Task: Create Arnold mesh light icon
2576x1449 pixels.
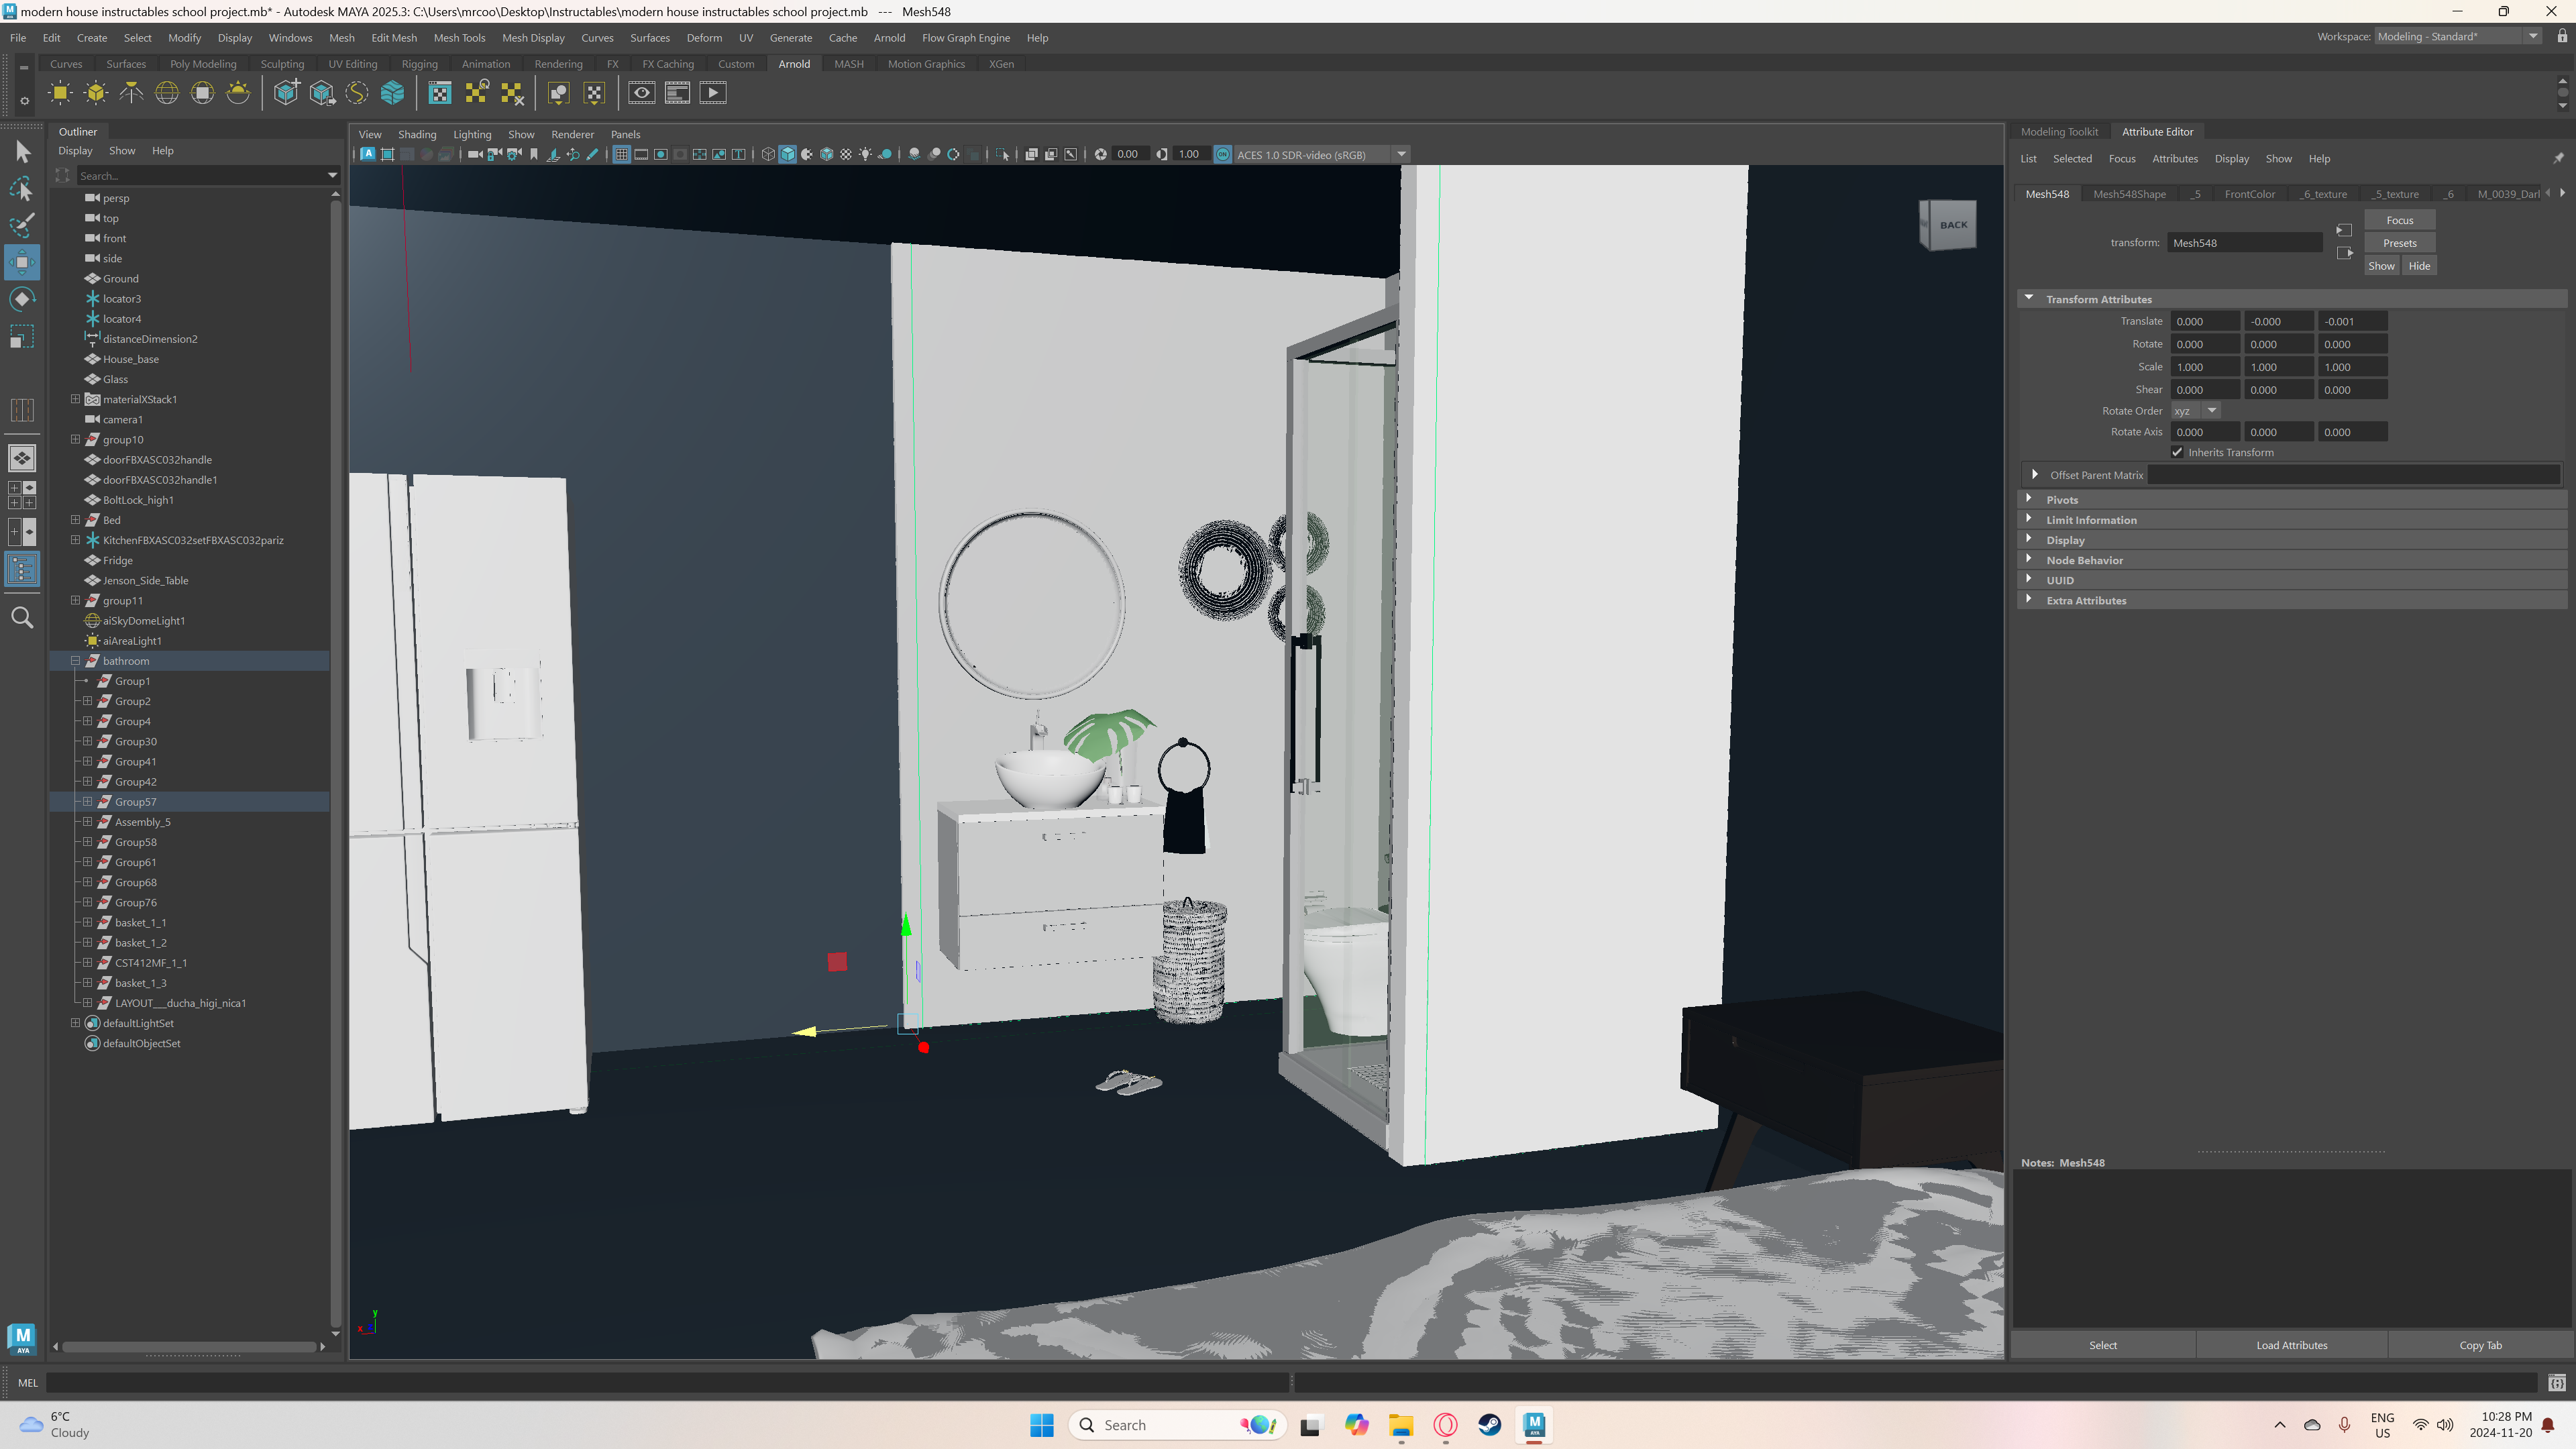Action: pyautogui.click(x=96, y=93)
